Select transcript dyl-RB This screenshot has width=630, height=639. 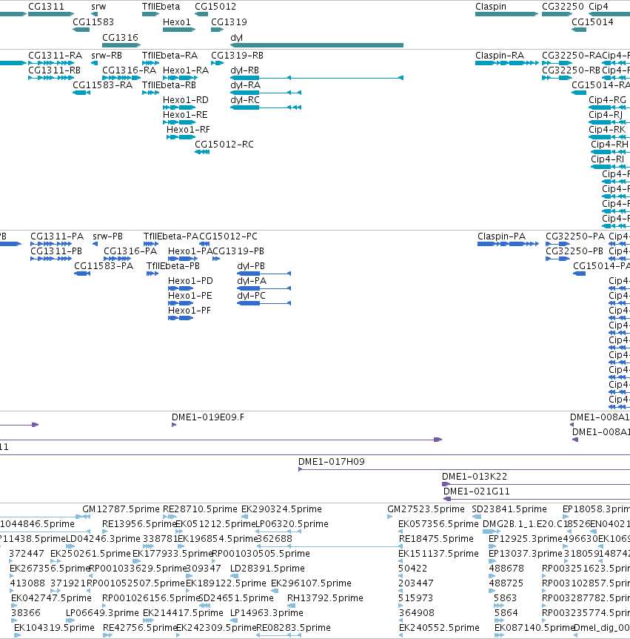(244, 70)
